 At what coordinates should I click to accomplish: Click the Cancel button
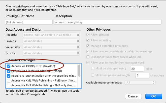tap(133, 96)
